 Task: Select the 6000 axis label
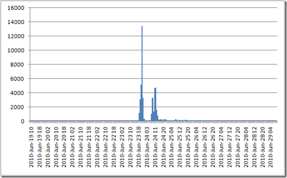(17, 79)
